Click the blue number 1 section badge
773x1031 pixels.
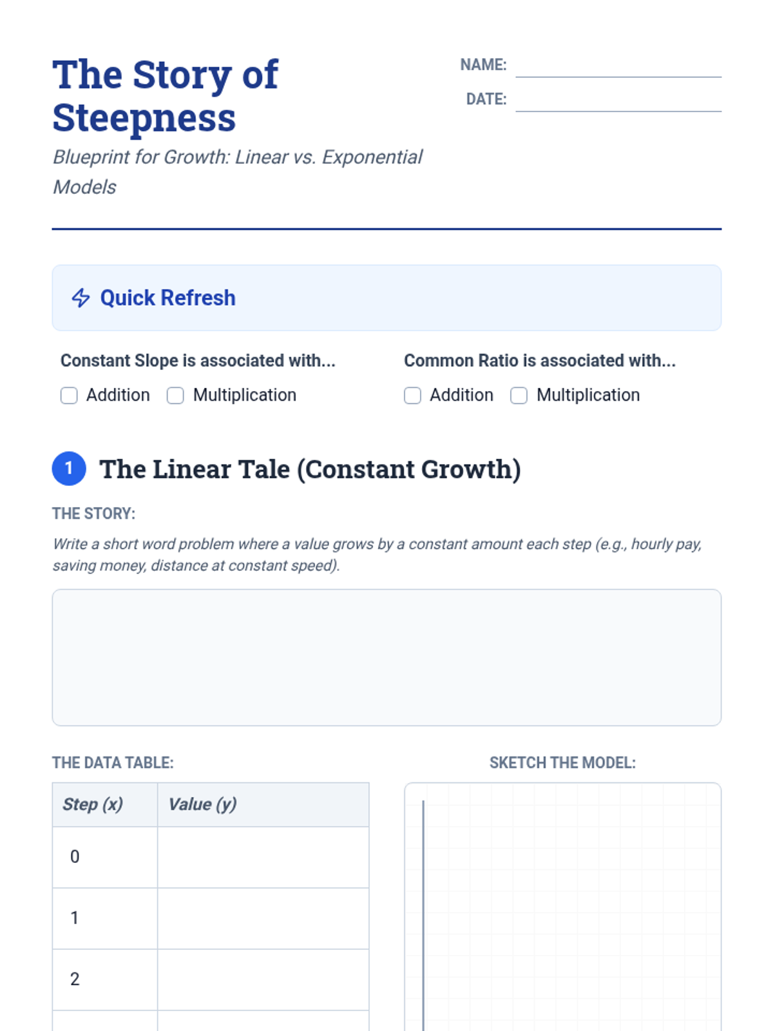(69, 468)
